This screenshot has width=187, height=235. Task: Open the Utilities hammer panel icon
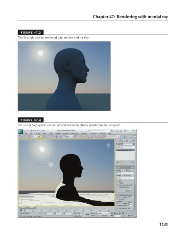pos(134,141)
